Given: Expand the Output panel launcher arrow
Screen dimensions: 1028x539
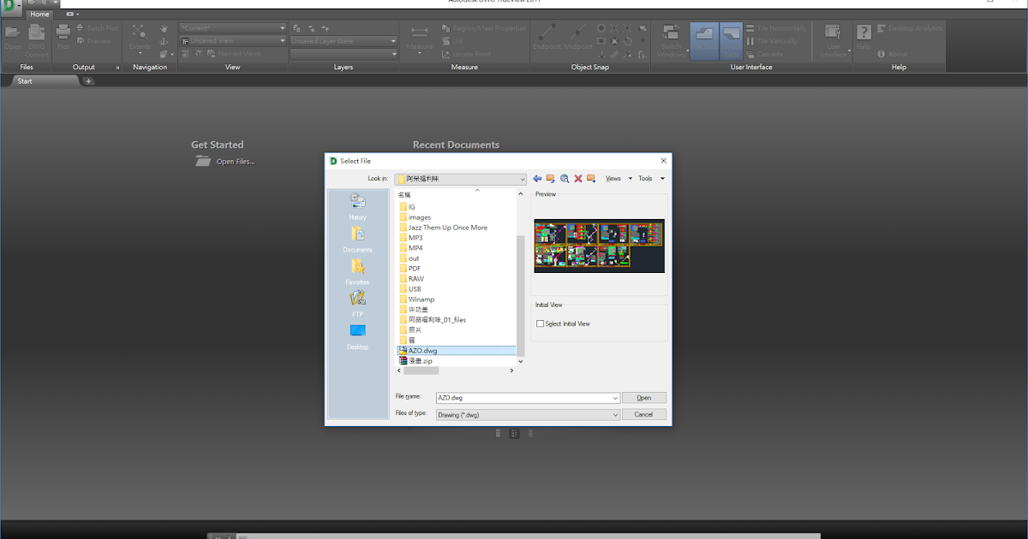Looking at the screenshot, I should pyautogui.click(x=117, y=67).
